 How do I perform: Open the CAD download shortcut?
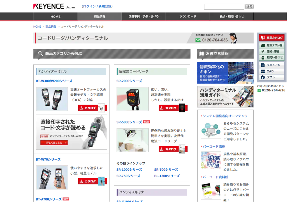272,71
